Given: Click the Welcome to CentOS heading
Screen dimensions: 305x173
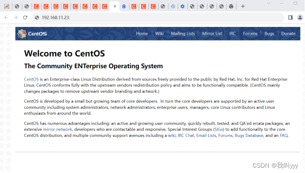Looking at the screenshot, I should [64, 53].
